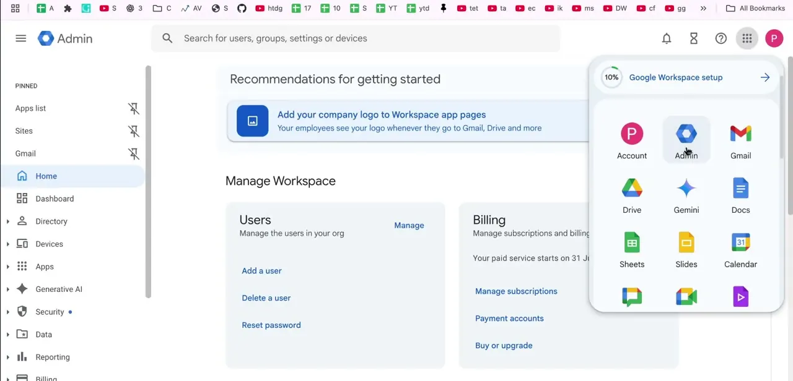
Task: Open the All Bookmarks folder
Action: (755, 8)
